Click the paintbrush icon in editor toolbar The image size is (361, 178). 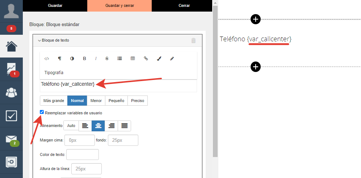point(159,59)
